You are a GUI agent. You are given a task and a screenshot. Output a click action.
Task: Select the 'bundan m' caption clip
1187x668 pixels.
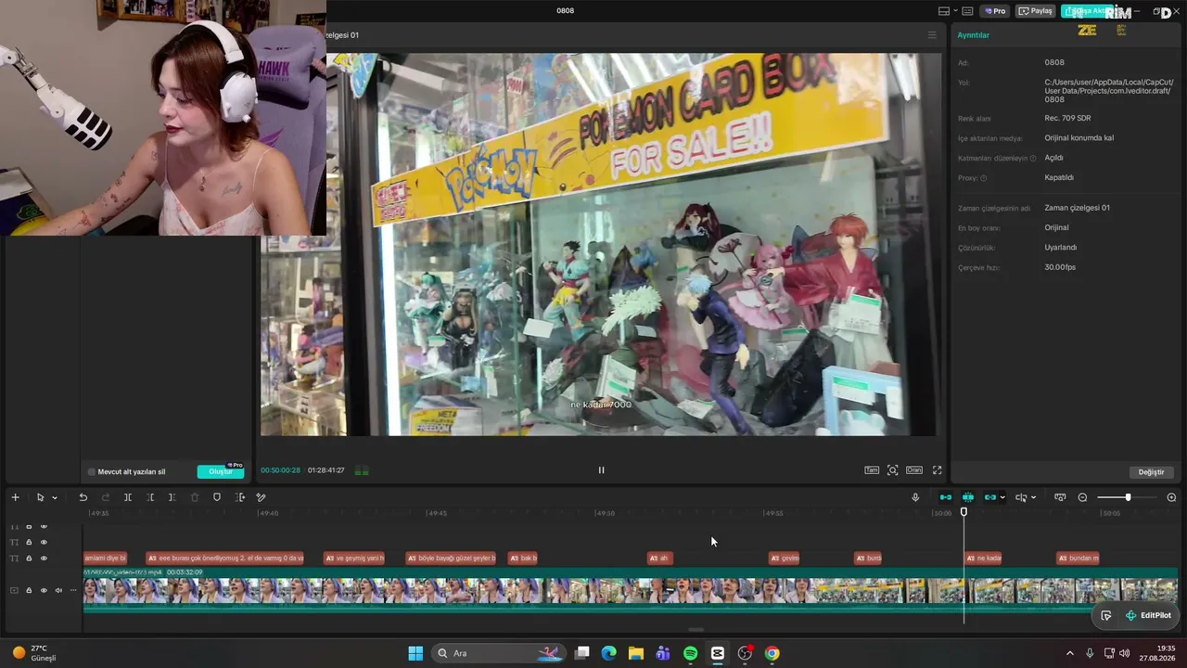pos(1078,558)
